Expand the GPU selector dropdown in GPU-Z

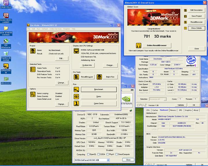pyautogui.click(x=108, y=160)
